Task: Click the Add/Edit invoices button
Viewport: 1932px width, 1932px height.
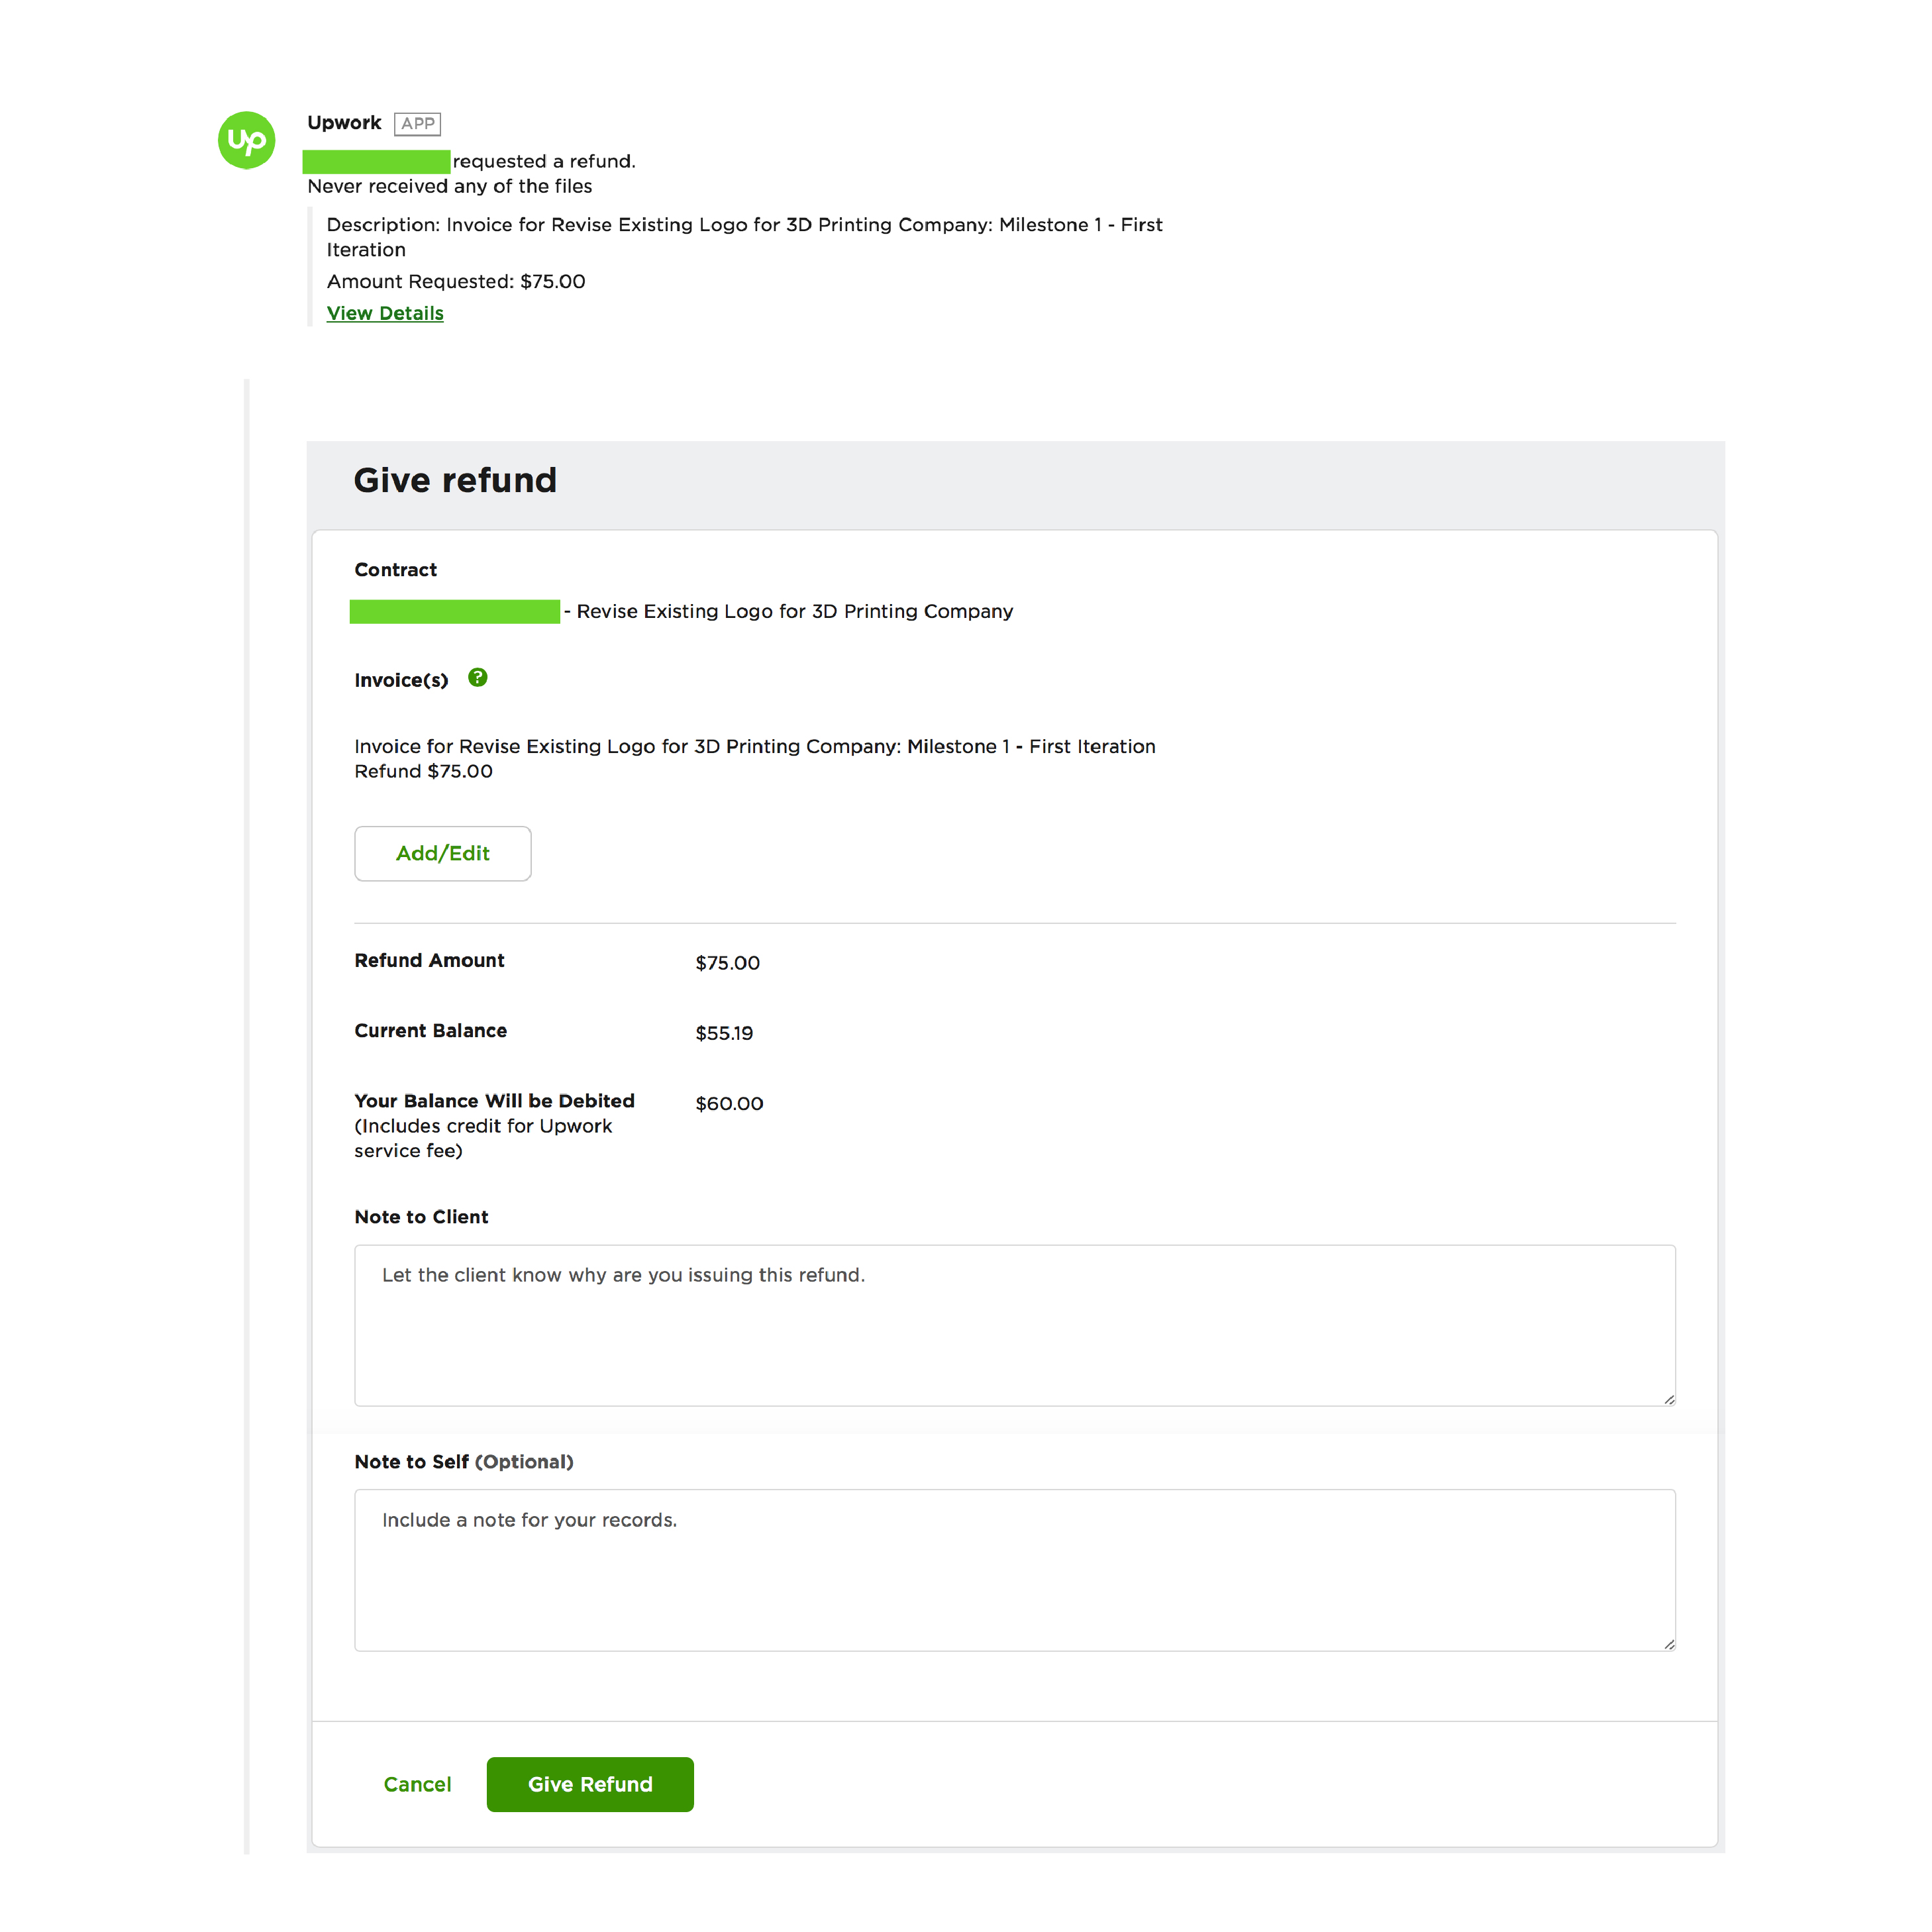Action: click(442, 853)
